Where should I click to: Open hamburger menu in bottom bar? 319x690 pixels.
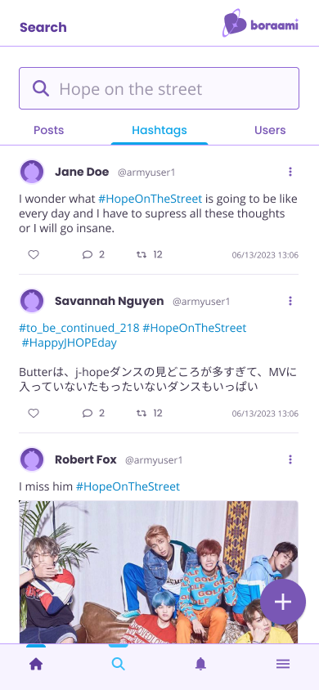pyautogui.click(x=283, y=664)
